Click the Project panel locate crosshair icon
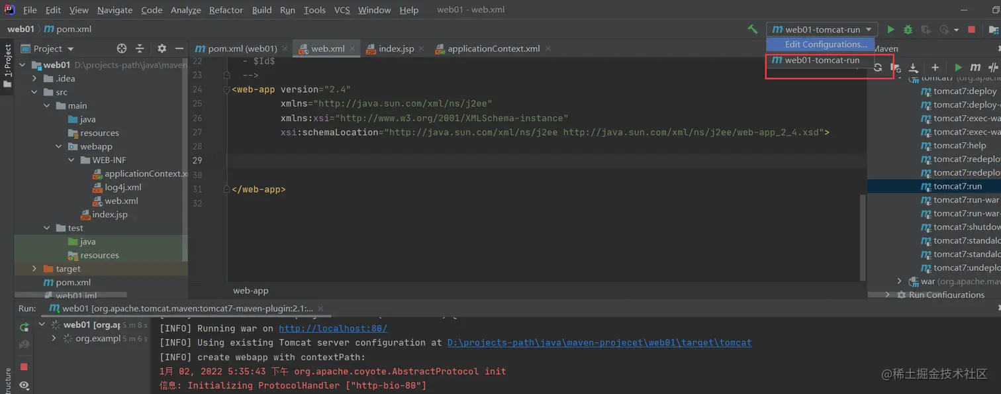The image size is (1001, 394). pos(121,48)
